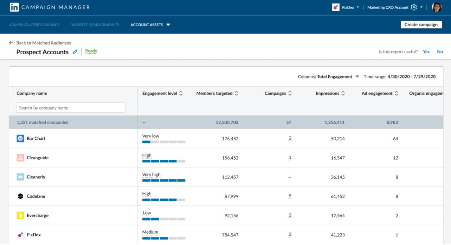The height and width of the screenshot is (245, 451).
Task: Open campaigns count 2 for Bar Chart
Action: tap(290, 139)
